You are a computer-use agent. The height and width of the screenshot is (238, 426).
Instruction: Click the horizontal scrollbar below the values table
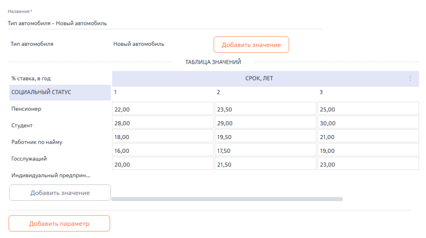pos(227,199)
